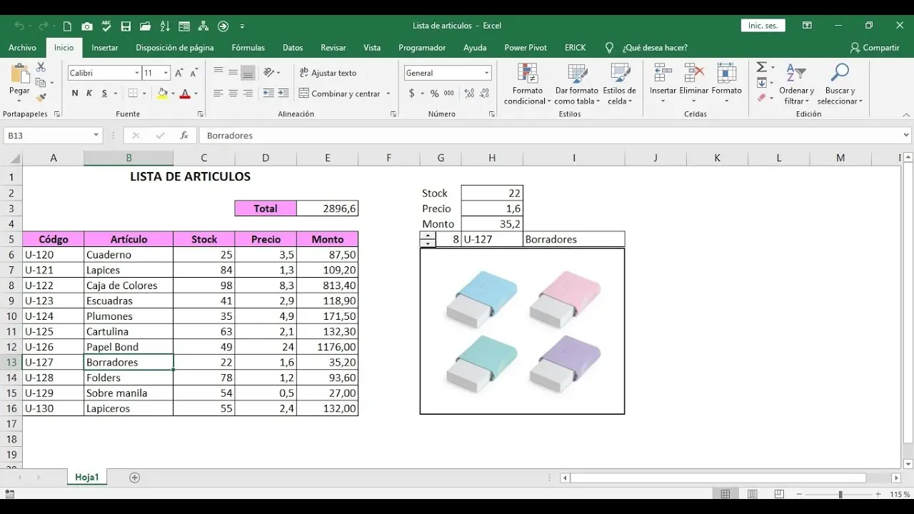The image size is (914, 514).
Task: Toggle italic formatting (K button)
Action: 89,94
